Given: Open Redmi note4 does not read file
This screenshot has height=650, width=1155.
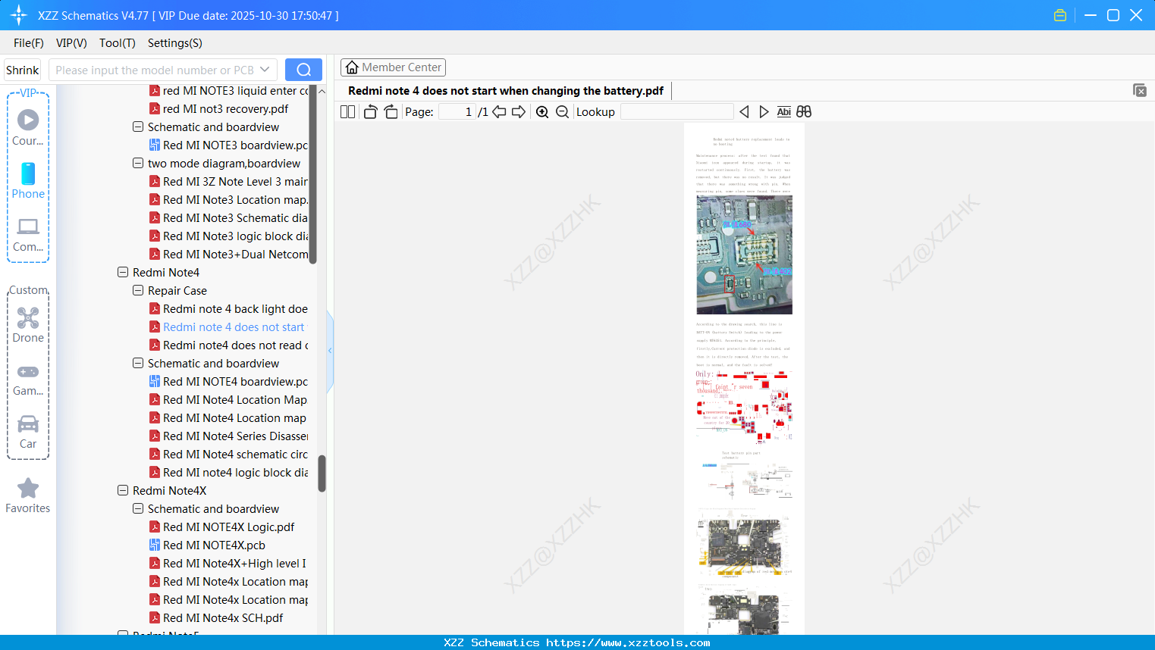Looking at the screenshot, I should pyautogui.click(x=228, y=345).
